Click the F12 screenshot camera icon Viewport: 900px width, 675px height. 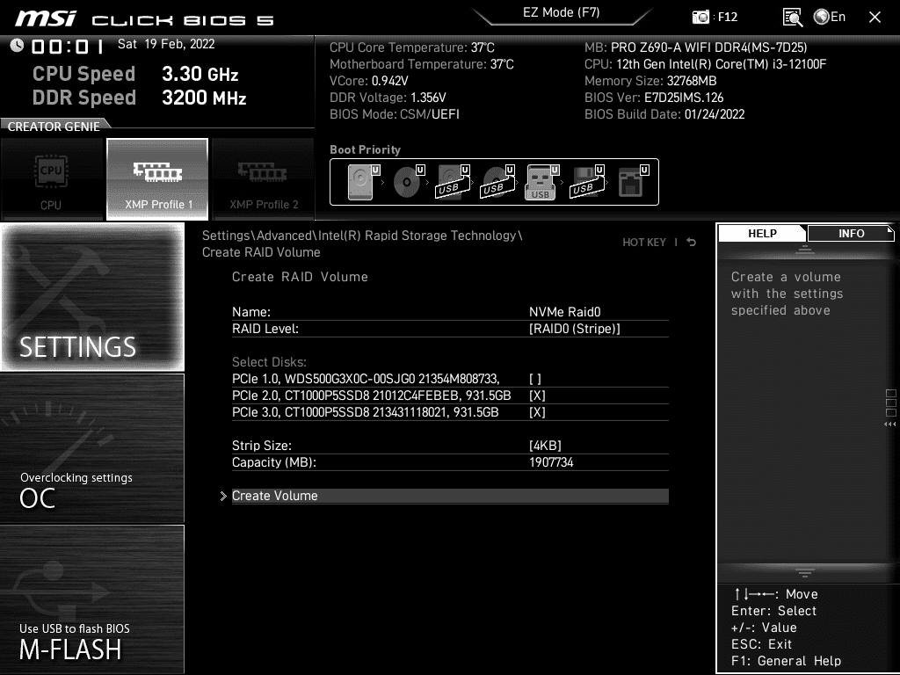(700, 18)
